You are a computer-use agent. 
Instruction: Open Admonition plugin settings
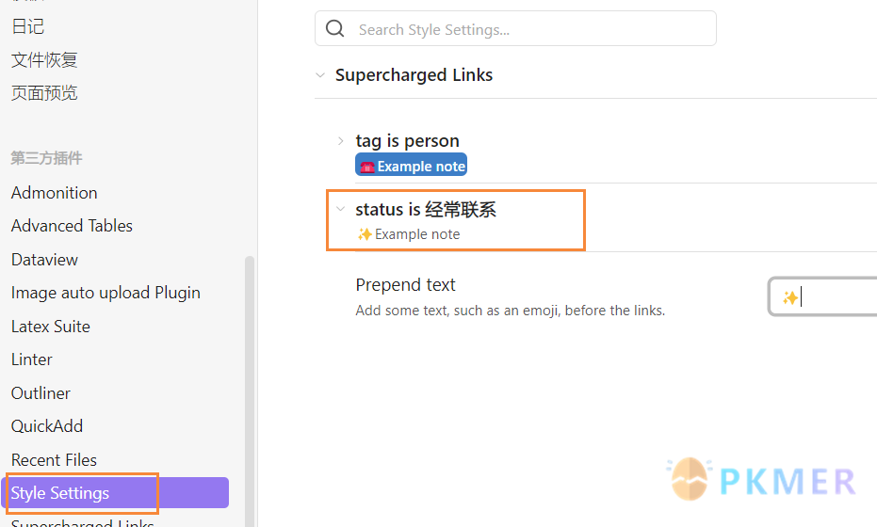(x=55, y=193)
